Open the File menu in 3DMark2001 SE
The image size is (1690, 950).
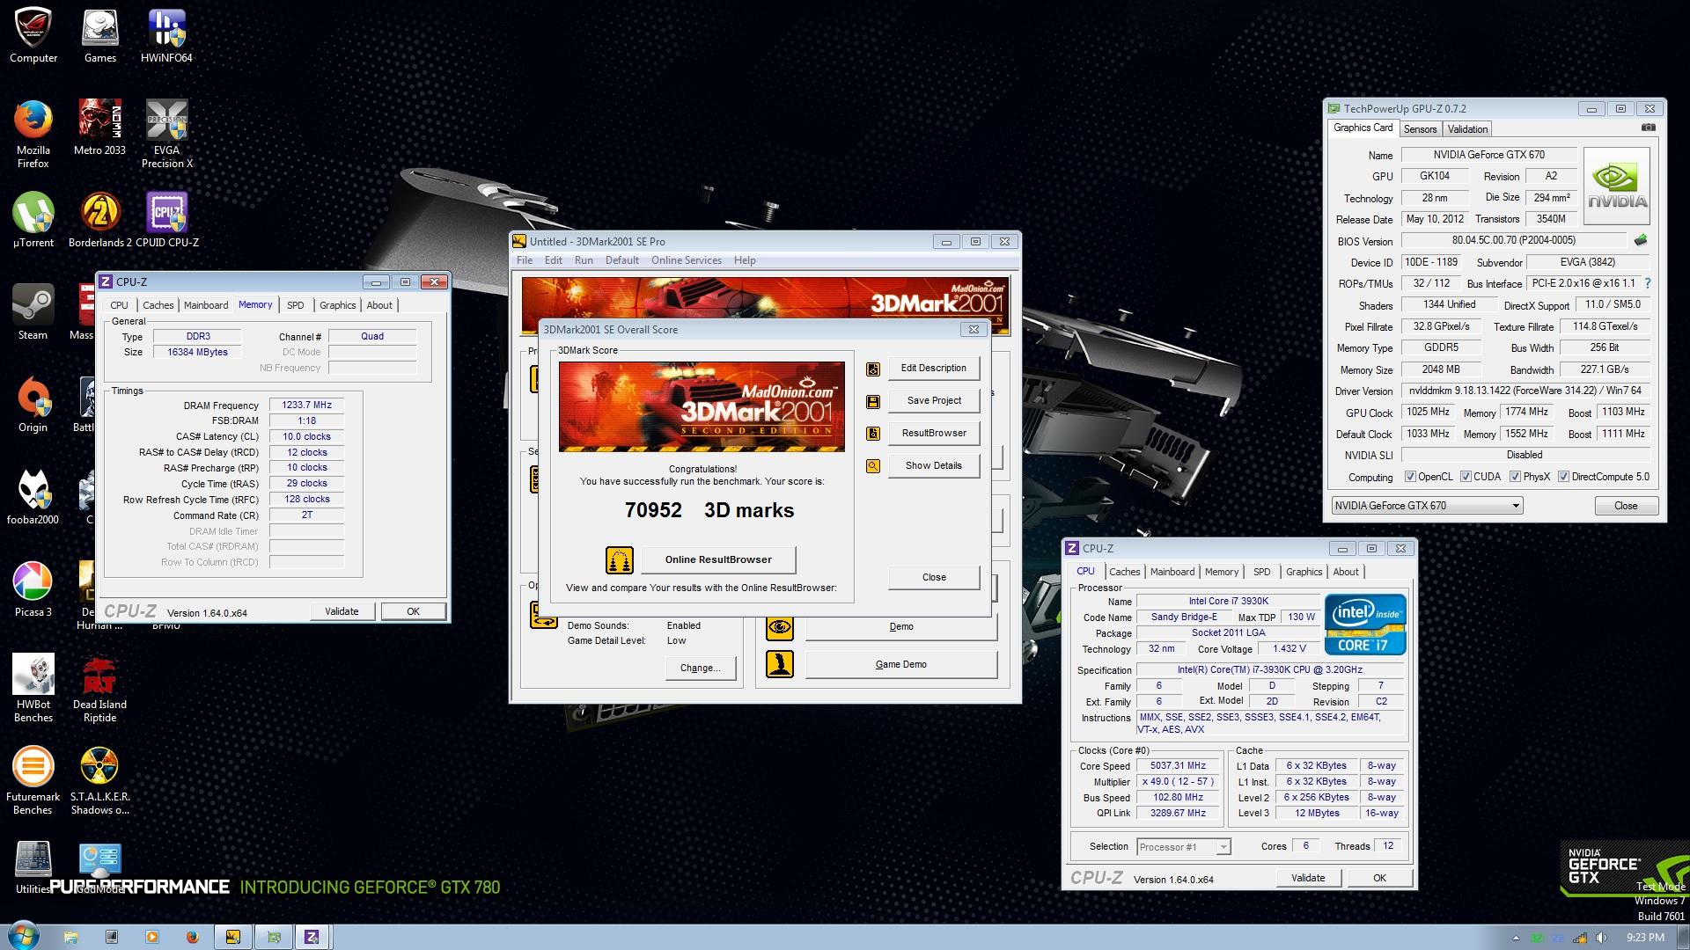click(x=525, y=260)
